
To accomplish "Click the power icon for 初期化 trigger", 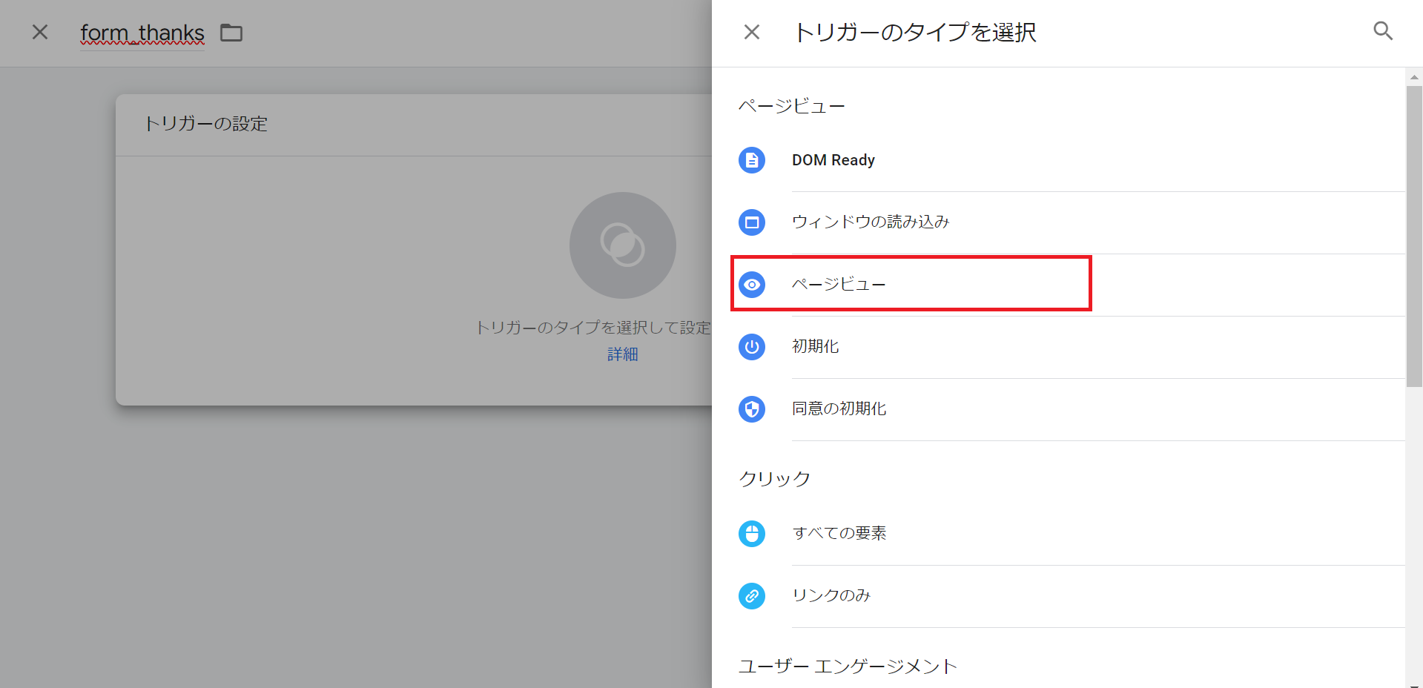I will [x=751, y=347].
